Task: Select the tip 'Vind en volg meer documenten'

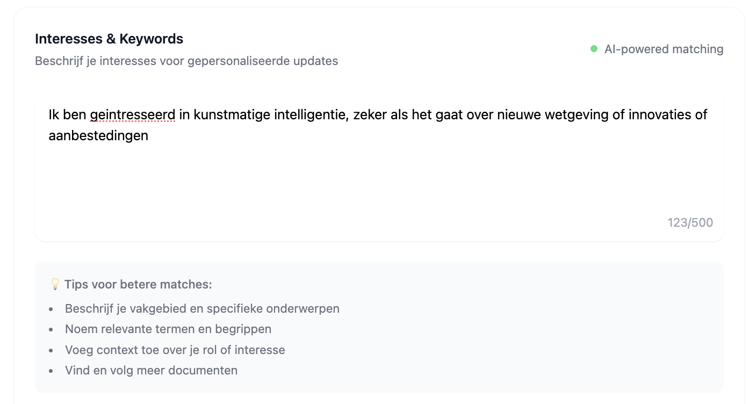Action: click(151, 370)
